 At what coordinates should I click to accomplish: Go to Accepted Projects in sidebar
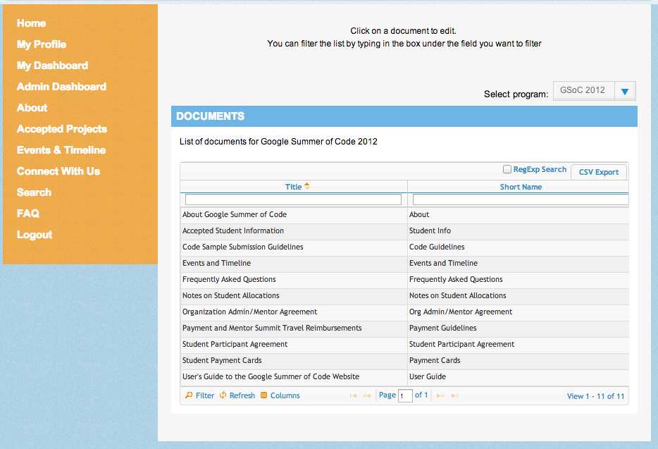(x=62, y=129)
